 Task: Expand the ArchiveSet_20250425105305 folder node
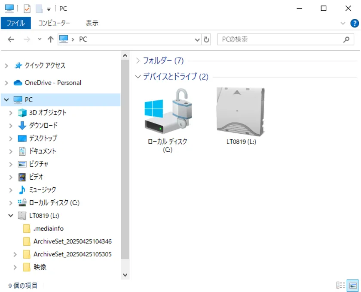pyautogui.click(x=15, y=254)
